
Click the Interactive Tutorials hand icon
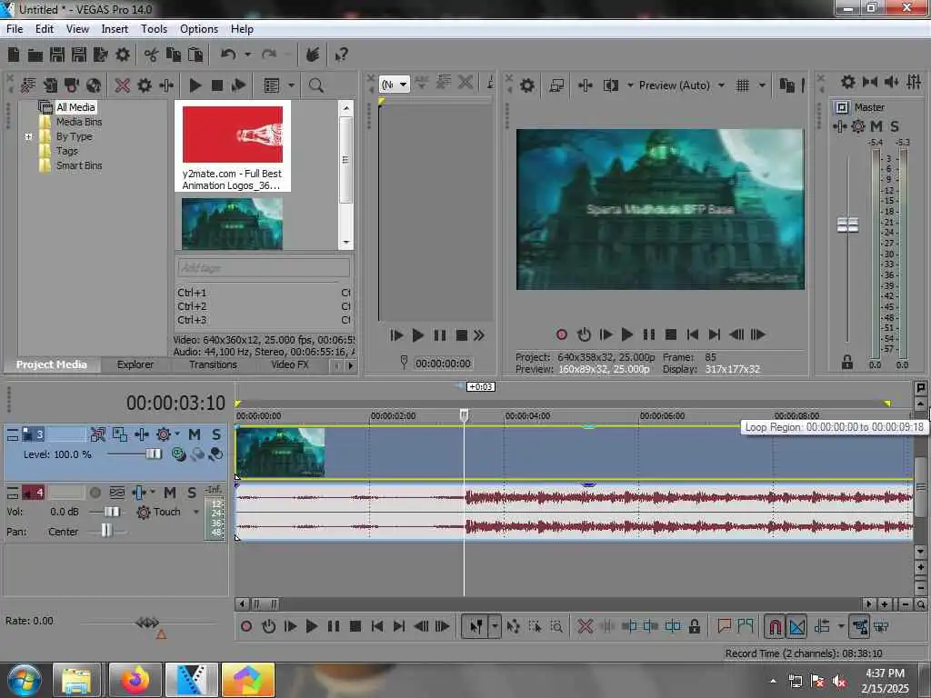click(x=313, y=55)
